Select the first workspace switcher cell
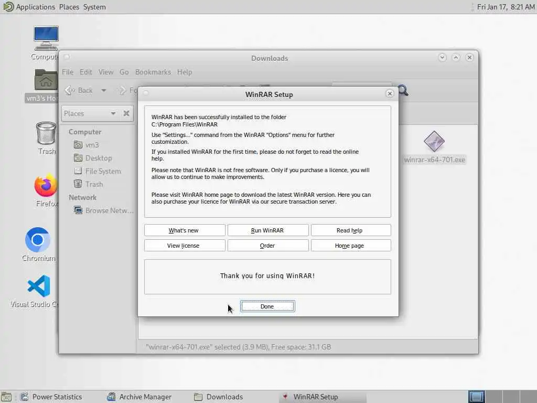 pos(477,397)
